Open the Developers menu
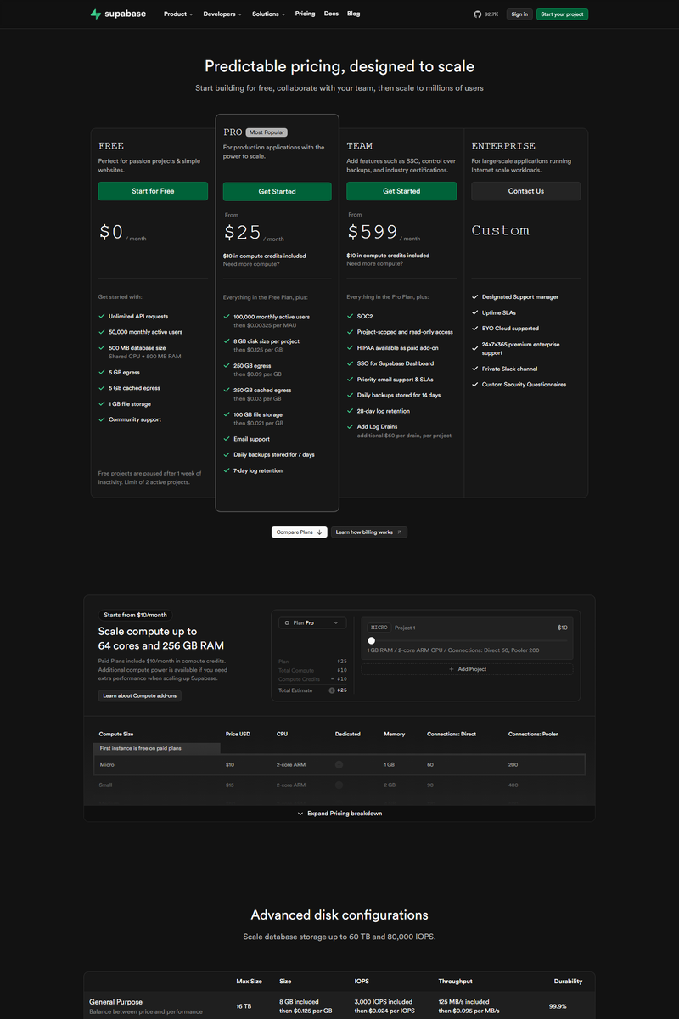This screenshot has width=679, height=1019. [222, 14]
